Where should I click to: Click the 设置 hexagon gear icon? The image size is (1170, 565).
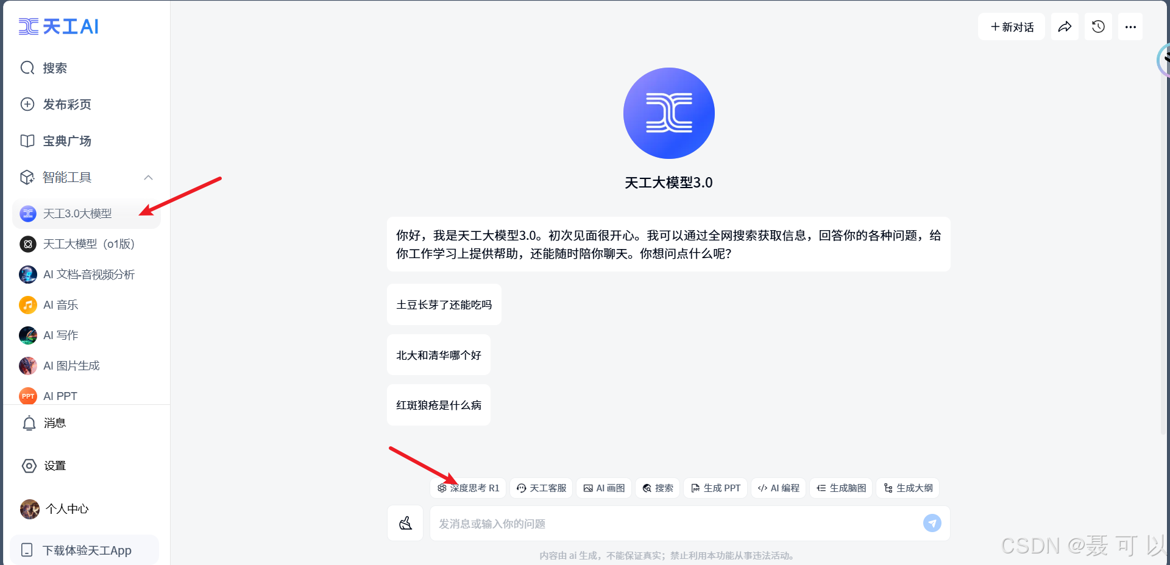[x=29, y=466]
